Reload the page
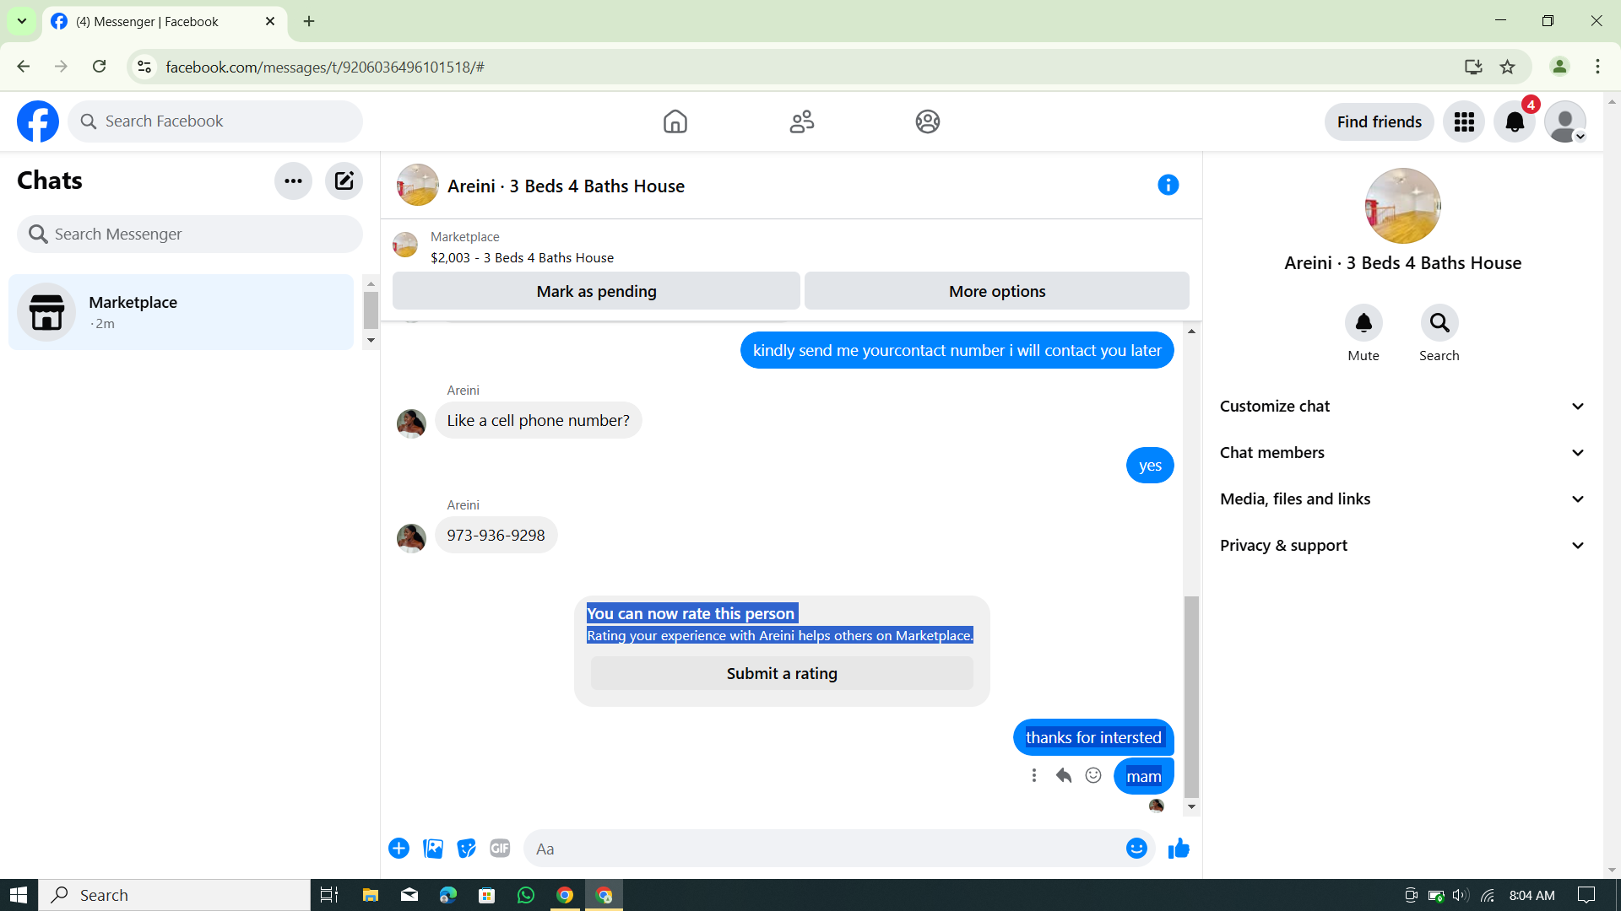 (x=100, y=67)
